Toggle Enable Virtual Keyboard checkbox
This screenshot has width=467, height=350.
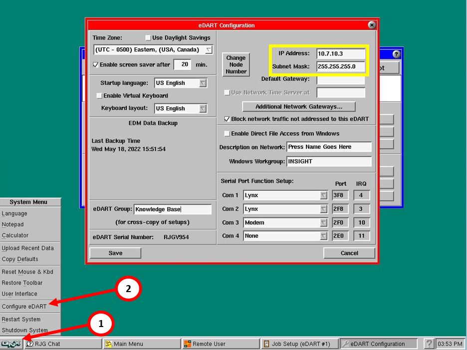[99, 96]
